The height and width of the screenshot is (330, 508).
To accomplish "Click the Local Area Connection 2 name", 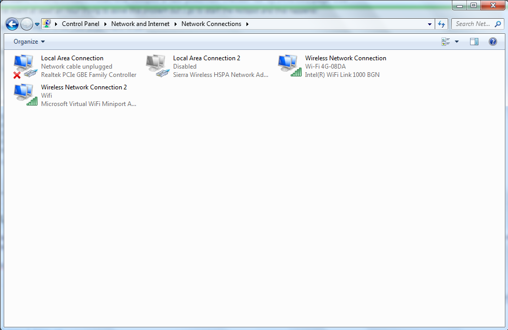I will [x=207, y=58].
